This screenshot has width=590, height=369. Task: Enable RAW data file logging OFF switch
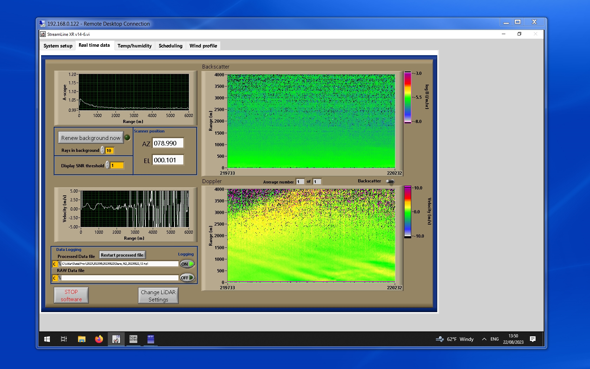point(187,278)
